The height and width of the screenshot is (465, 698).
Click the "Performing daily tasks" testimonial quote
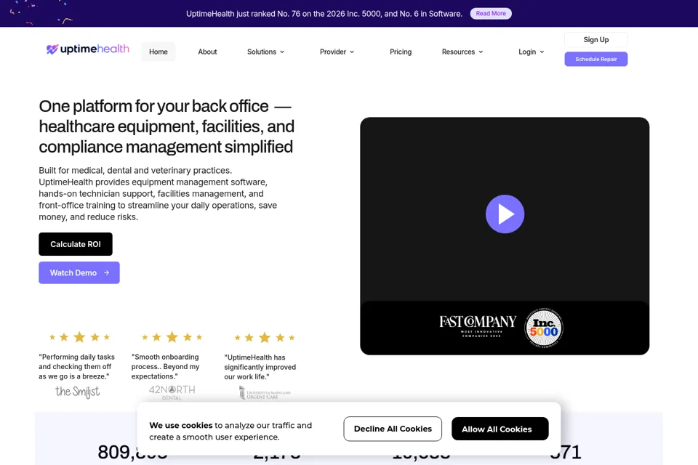pos(76,367)
